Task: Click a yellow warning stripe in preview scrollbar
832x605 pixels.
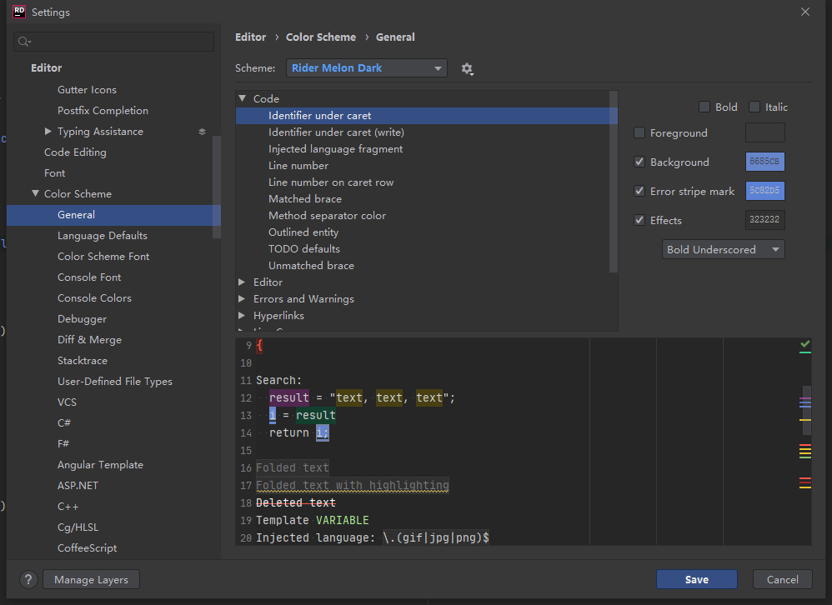Action: point(805,451)
